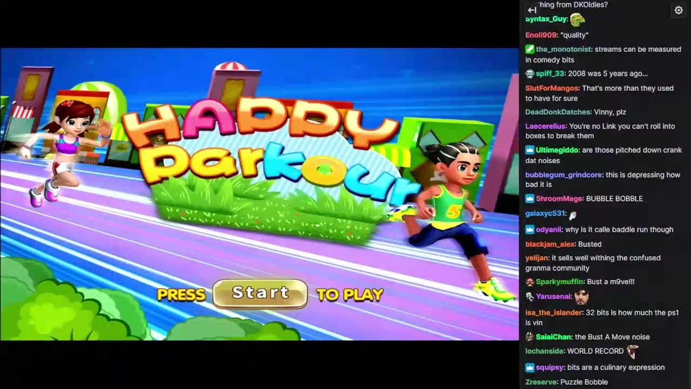Click the "TO PLAY" text in game

point(350,295)
